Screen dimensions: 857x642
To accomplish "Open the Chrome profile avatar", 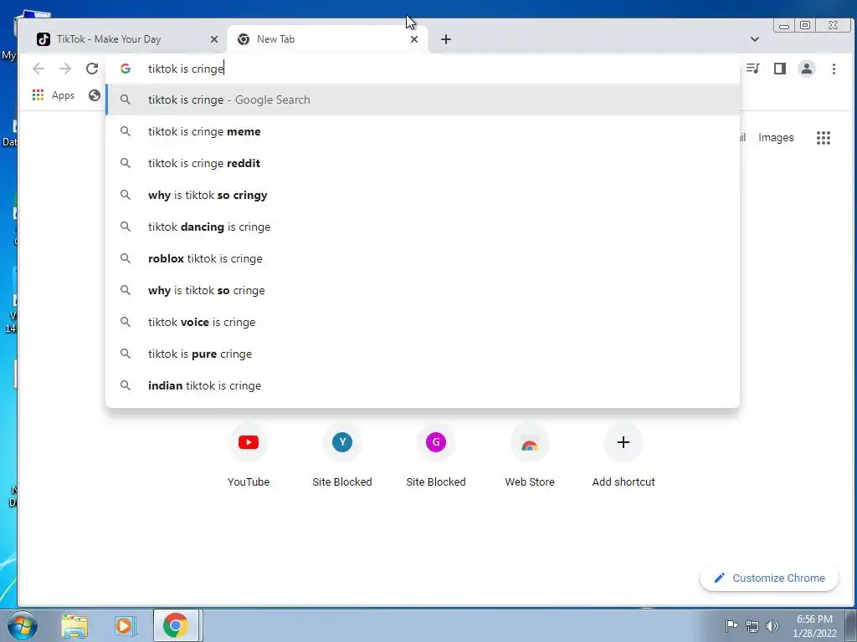I will 807,69.
